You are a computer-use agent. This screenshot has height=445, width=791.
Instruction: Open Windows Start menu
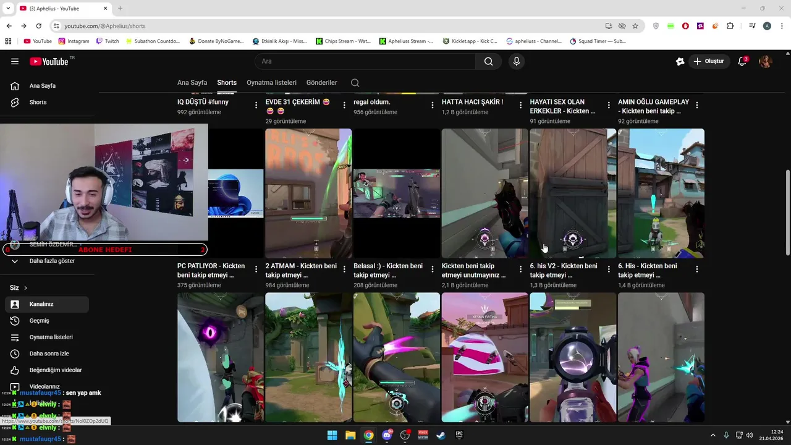pyautogui.click(x=332, y=435)
